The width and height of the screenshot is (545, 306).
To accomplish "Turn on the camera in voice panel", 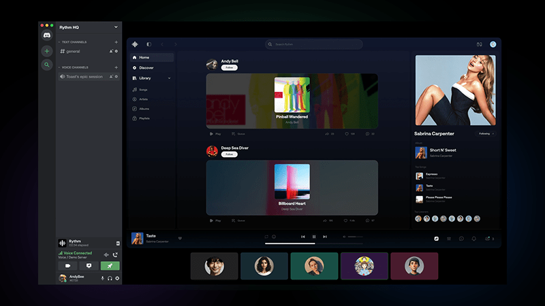I will [x=67, y=266].
